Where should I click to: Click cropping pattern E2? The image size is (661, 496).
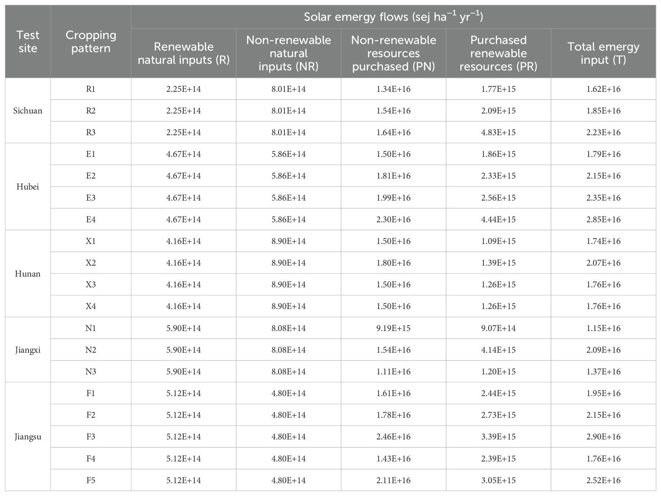(91, 176)
